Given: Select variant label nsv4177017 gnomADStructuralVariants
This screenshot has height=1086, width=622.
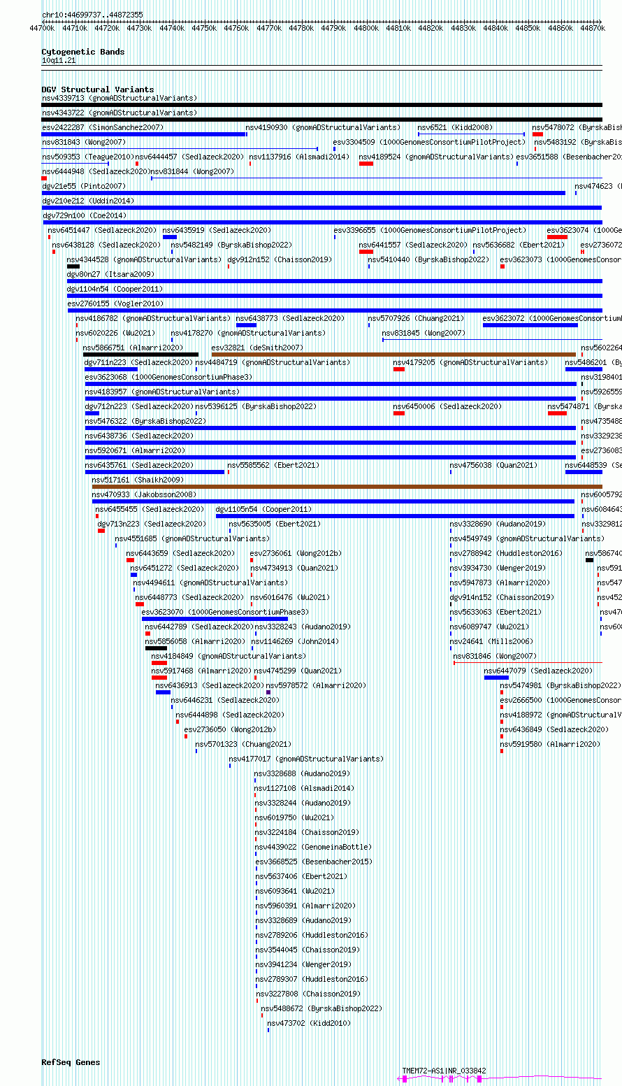Looking at the screenshot, I should (x=306, y=759).
